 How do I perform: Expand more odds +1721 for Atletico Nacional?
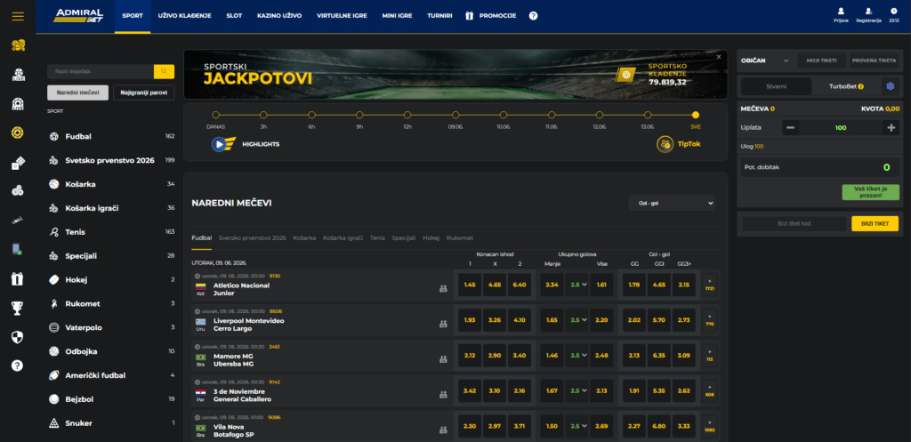pyautogui.click(x=709, y=285)
